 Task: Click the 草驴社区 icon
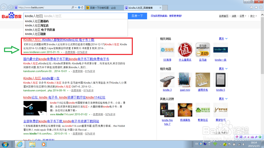point(220,110)
